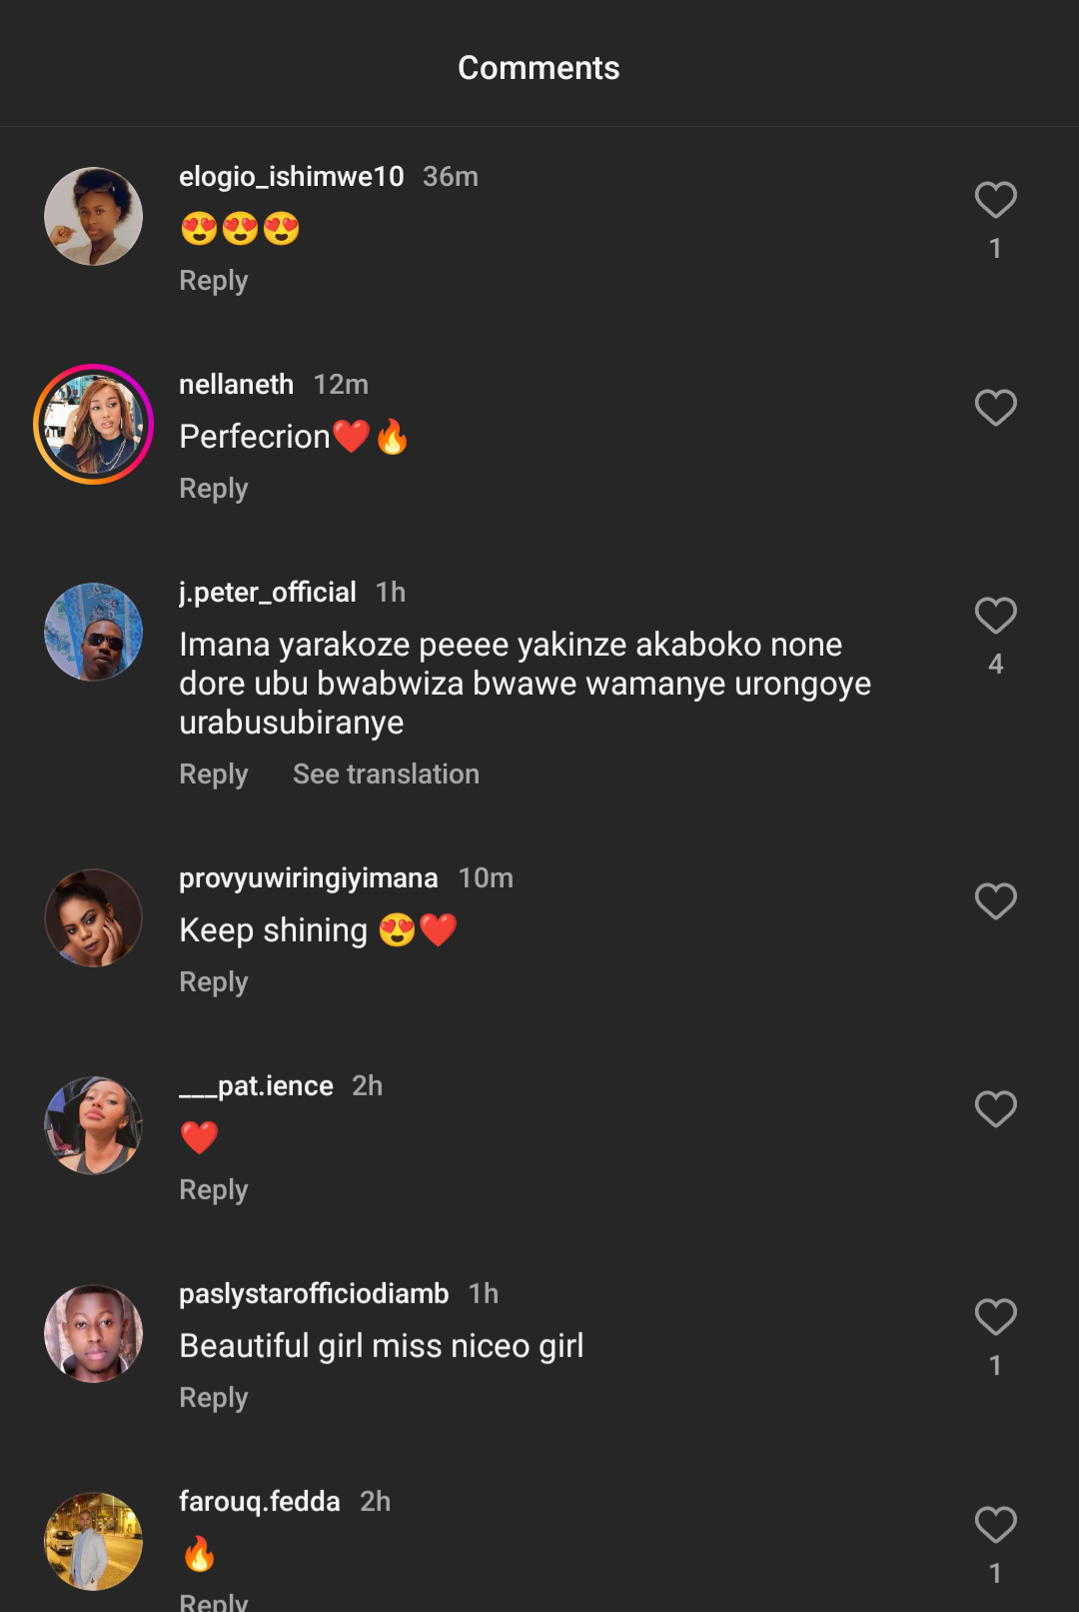Show translation of j.peter_official's comment
The width and height of the screenshot is (1079, 1612).
[x=386, y=775]
